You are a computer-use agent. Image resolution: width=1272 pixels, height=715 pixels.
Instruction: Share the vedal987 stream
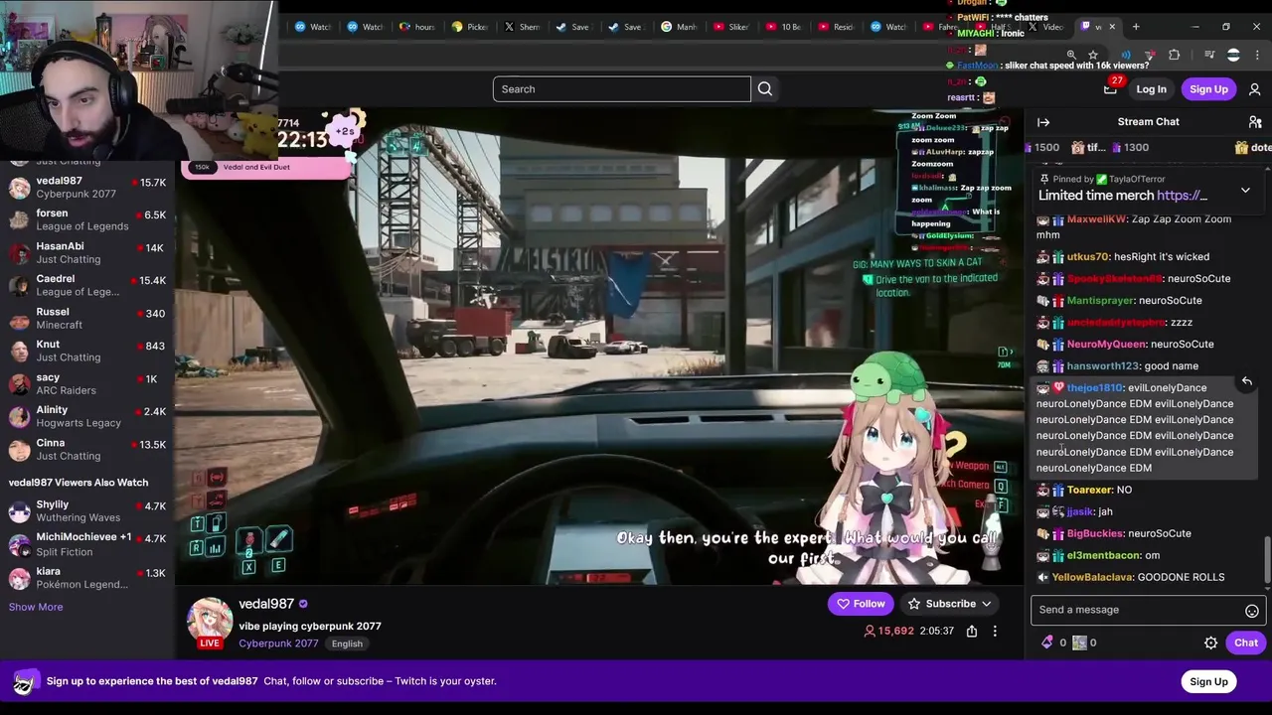point(972,631)
